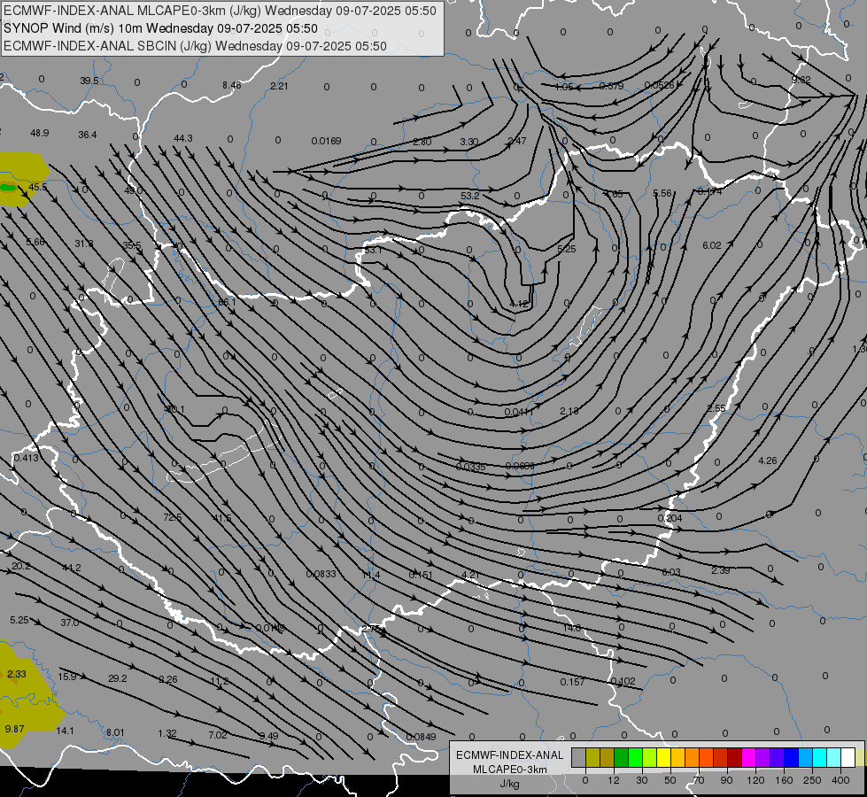Viewport: 867px width, 797px height.
Task: Click the gray swatch in the MLCAPE legend
Action: 578,758
